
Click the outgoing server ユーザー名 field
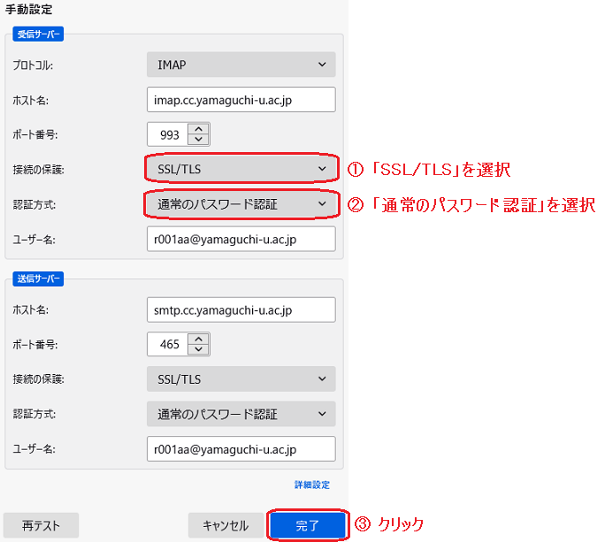[241, 449]
